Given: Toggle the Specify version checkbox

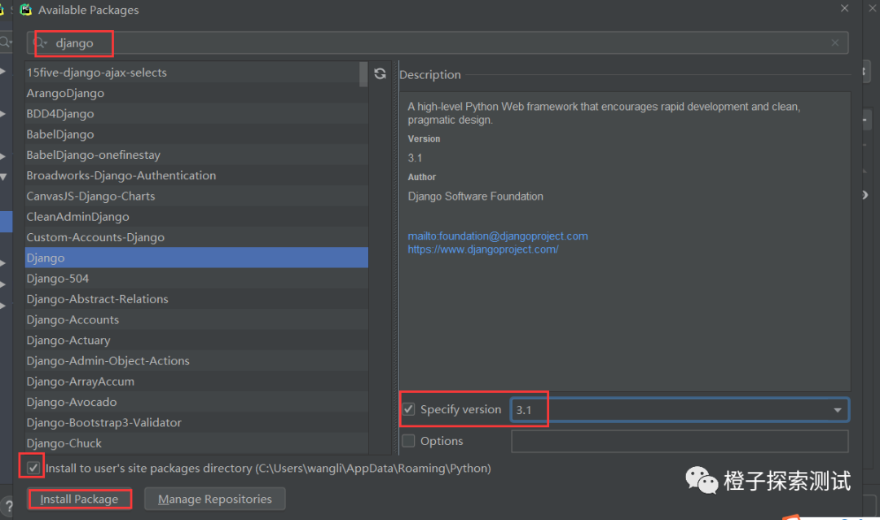Looking at the screenshot, I should (x=408, y=409).
